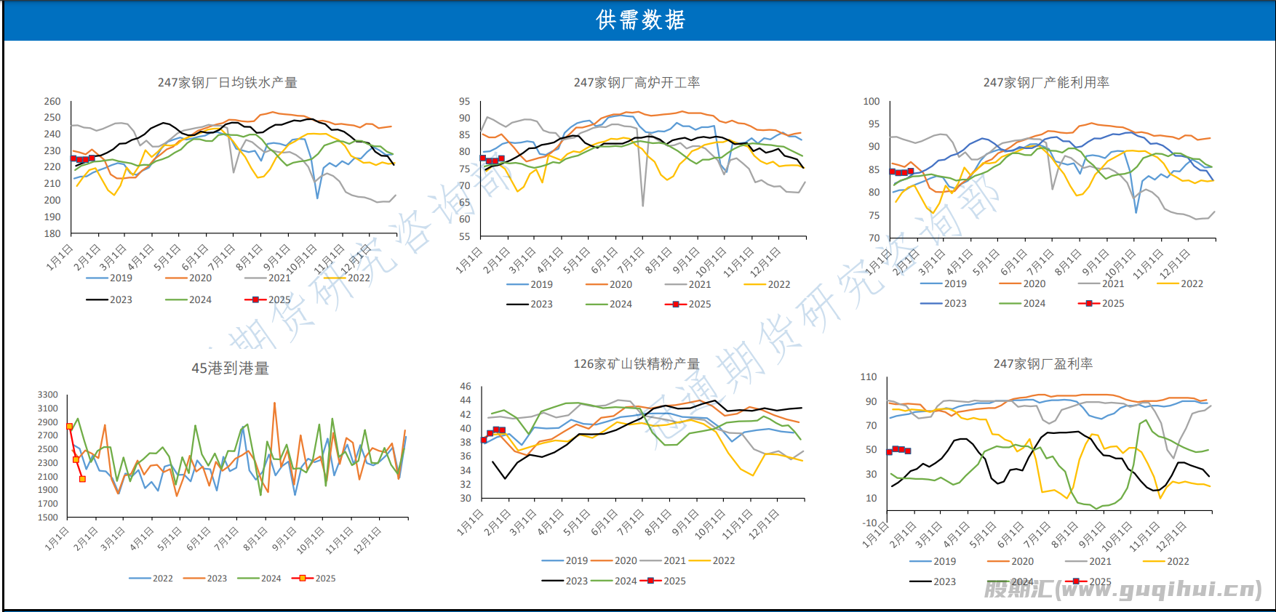
Task: Select 2024 green legend line in 45港到港量 chart
Action: click(248, 579)
